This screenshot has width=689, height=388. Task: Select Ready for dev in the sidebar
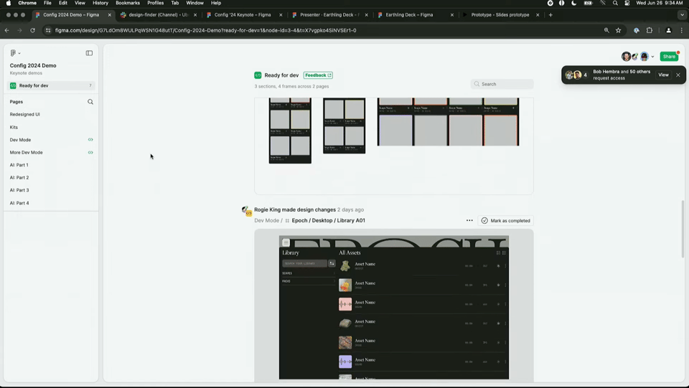[51, 85]
